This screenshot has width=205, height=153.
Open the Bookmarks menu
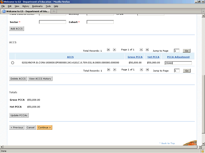(x=37, y=6)
